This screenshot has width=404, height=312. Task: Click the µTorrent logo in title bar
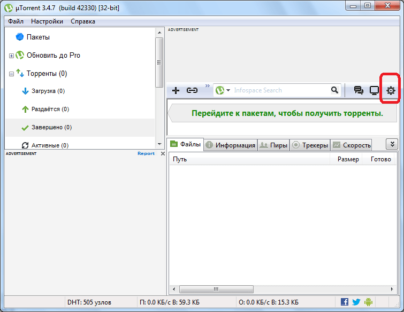point(9,8)
